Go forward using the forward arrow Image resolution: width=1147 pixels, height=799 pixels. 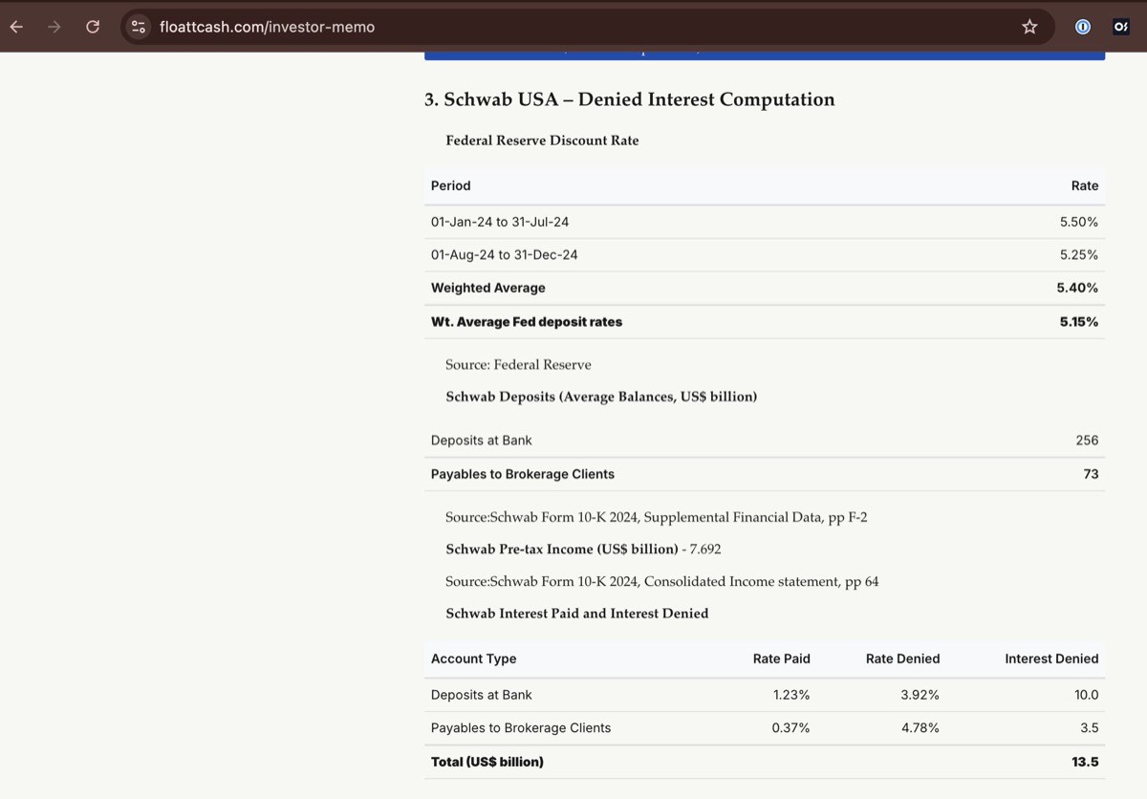point(54,27)
